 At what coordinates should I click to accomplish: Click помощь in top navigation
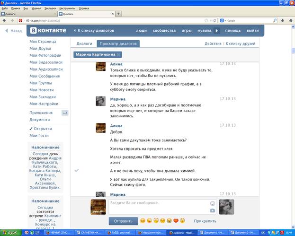coord(232,30)
